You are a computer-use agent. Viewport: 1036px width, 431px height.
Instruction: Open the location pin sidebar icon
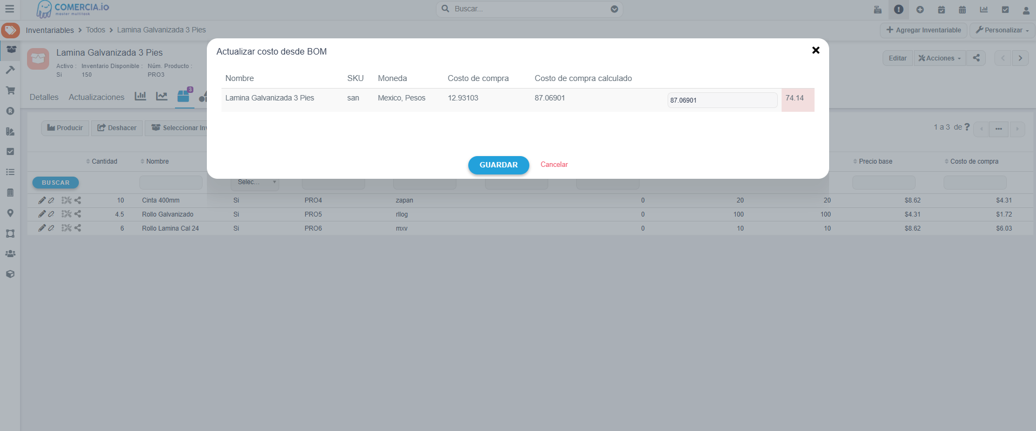point(10,213)
